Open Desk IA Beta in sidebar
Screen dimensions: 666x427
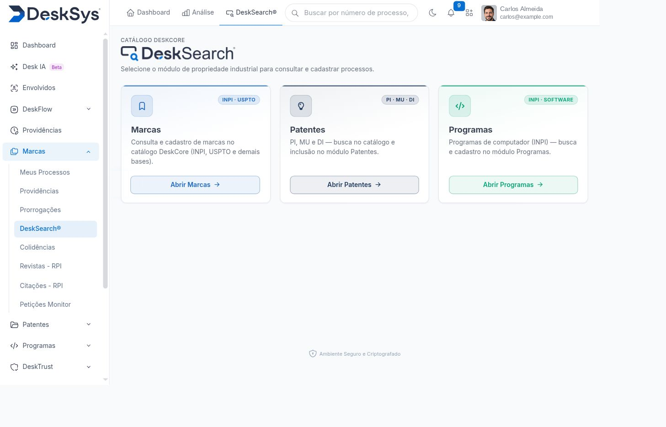coord(51,67)
